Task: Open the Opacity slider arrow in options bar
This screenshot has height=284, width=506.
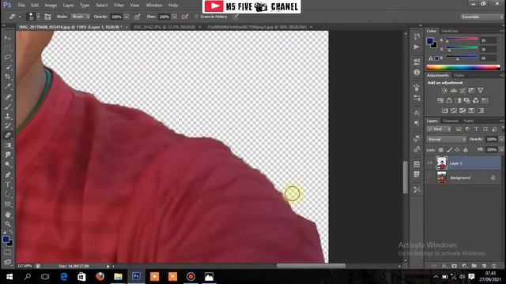Action: (126, 17)
